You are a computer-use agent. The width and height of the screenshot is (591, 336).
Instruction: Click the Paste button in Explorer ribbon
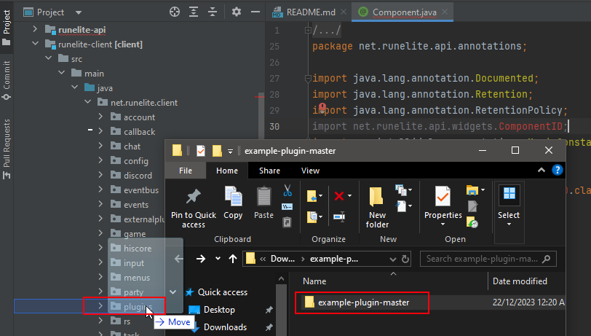point(263,203)
